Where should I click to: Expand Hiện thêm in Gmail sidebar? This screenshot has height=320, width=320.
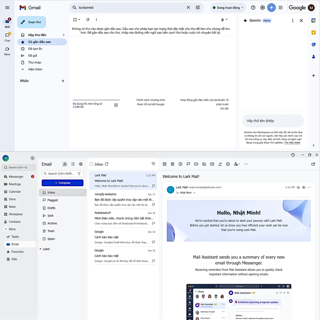(35, 69)
